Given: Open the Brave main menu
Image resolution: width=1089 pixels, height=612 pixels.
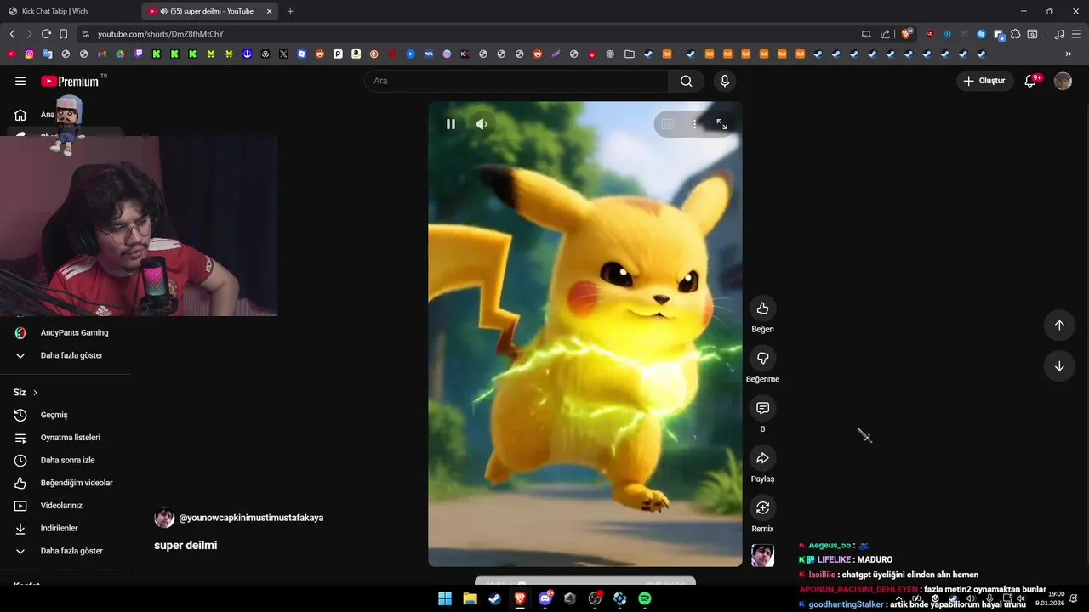Looking at the screenshot, I should (x=1076, y=34).
